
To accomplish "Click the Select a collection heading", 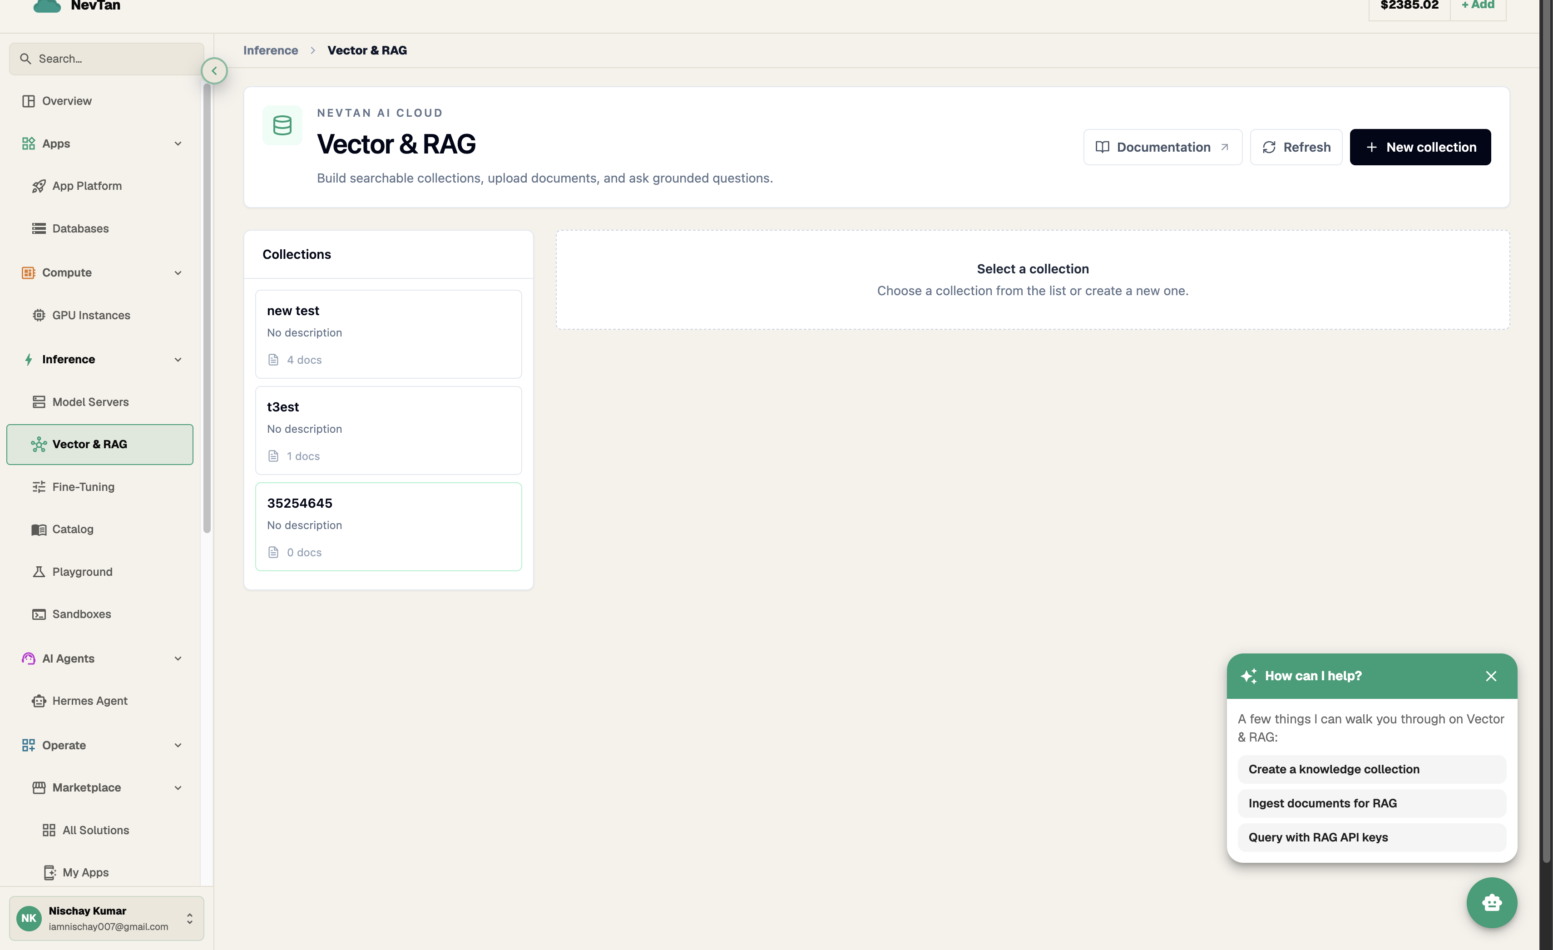I will (1033, 268).
